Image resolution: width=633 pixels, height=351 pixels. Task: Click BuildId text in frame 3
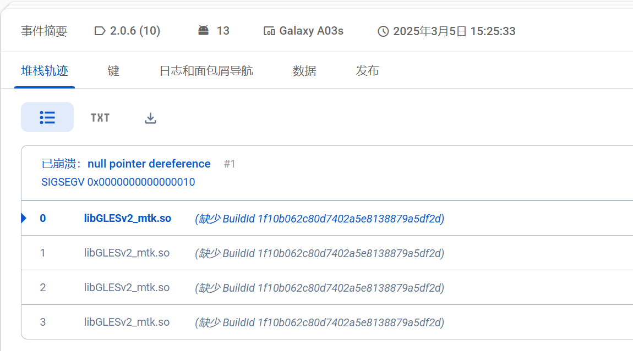[x=320, y=322]
